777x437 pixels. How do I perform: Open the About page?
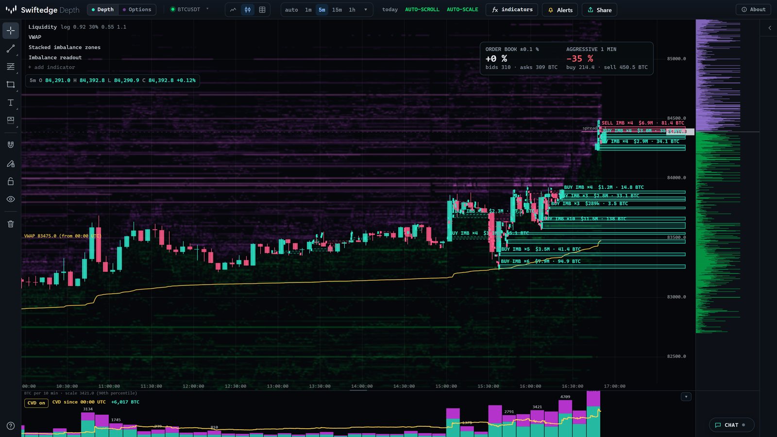coord(753,10)
